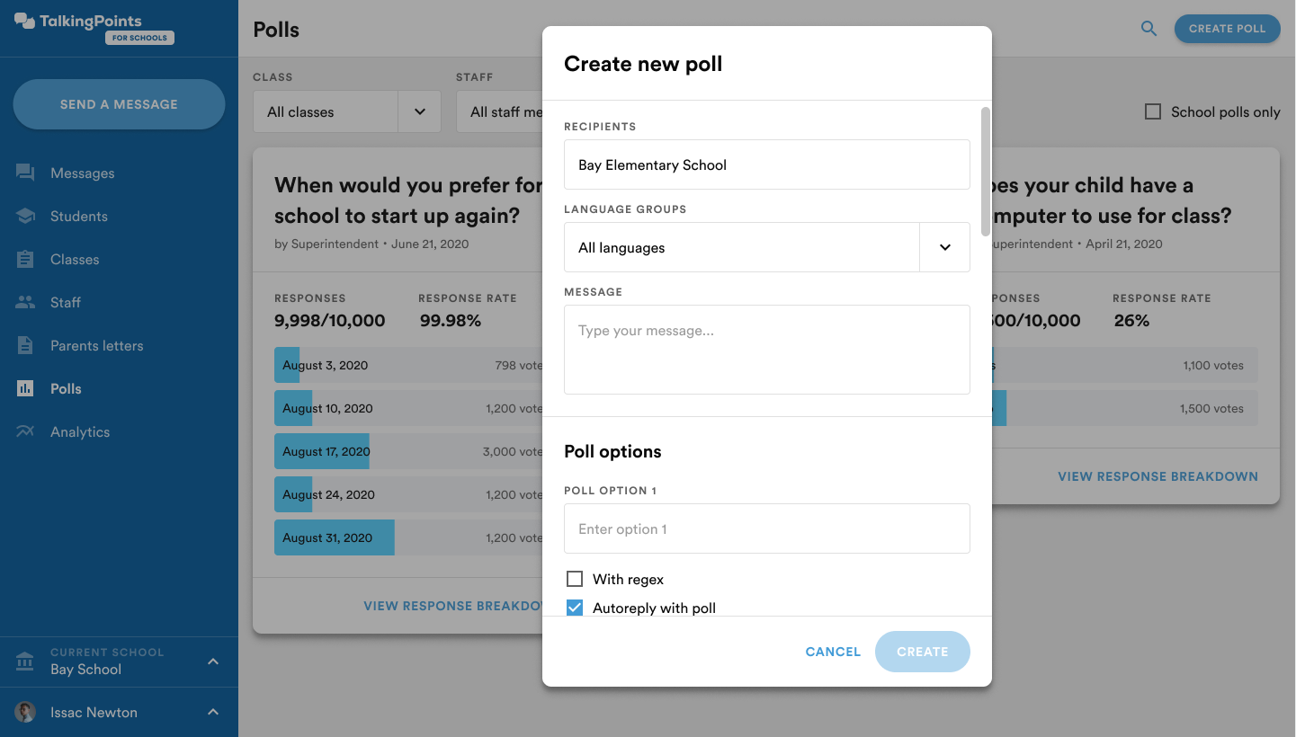1296x737 pixels.
Task: Expand the All languages language groups dropdown
Action: (x=944, y=247)
